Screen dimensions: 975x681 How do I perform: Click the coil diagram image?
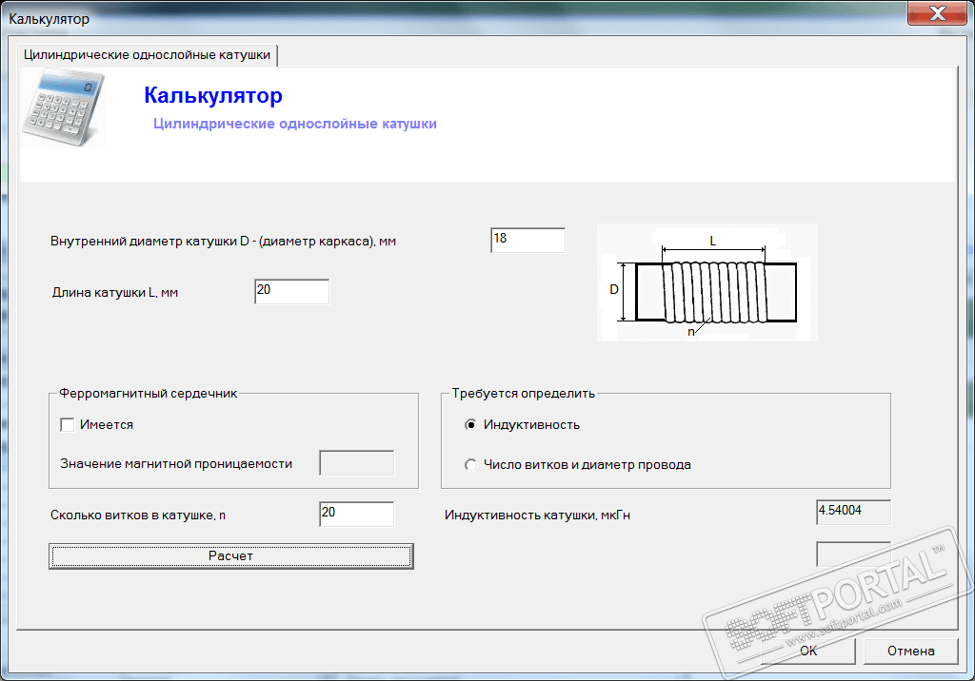(x=707, y=282)
